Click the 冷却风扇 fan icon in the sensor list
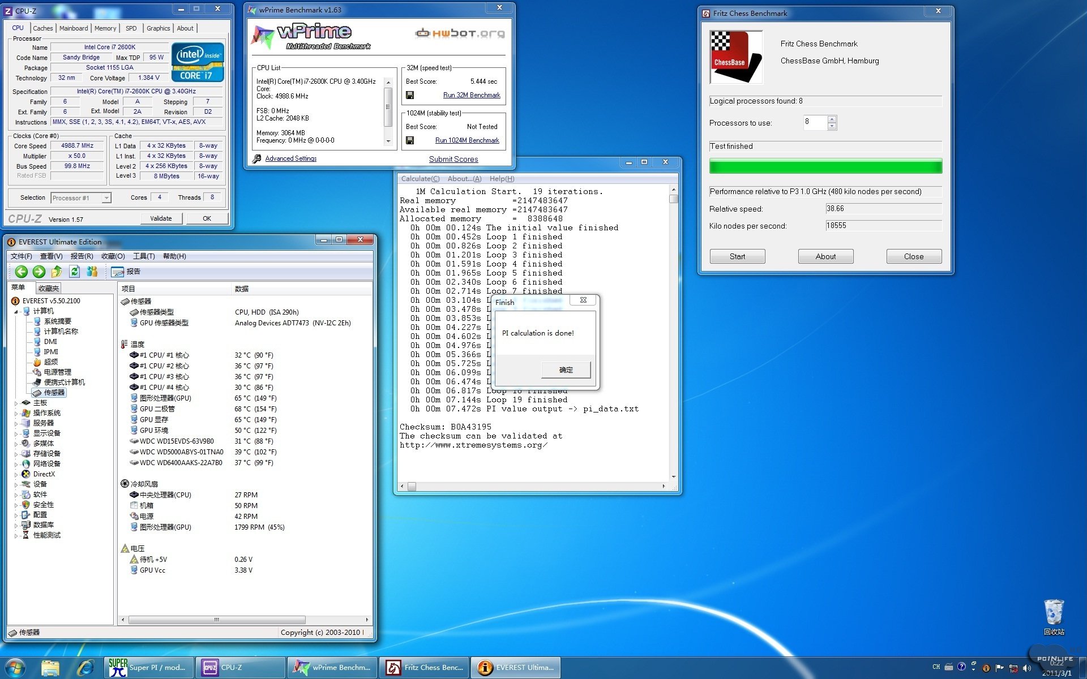1087x679 pixels. [125, 484]
